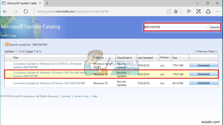Clear the search box with the X

coord(208,27)
